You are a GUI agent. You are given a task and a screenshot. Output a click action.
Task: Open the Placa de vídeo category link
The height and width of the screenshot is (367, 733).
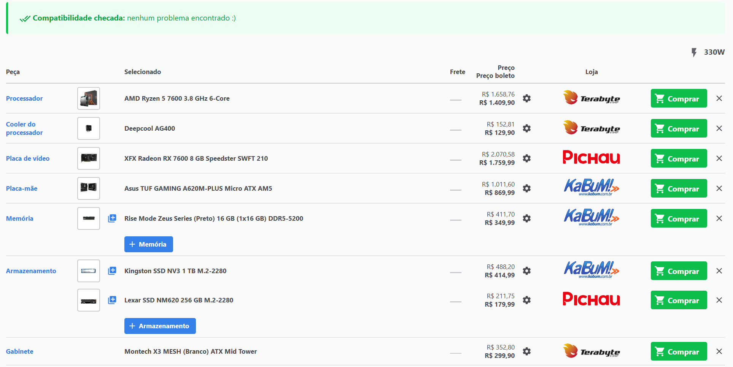28,158
